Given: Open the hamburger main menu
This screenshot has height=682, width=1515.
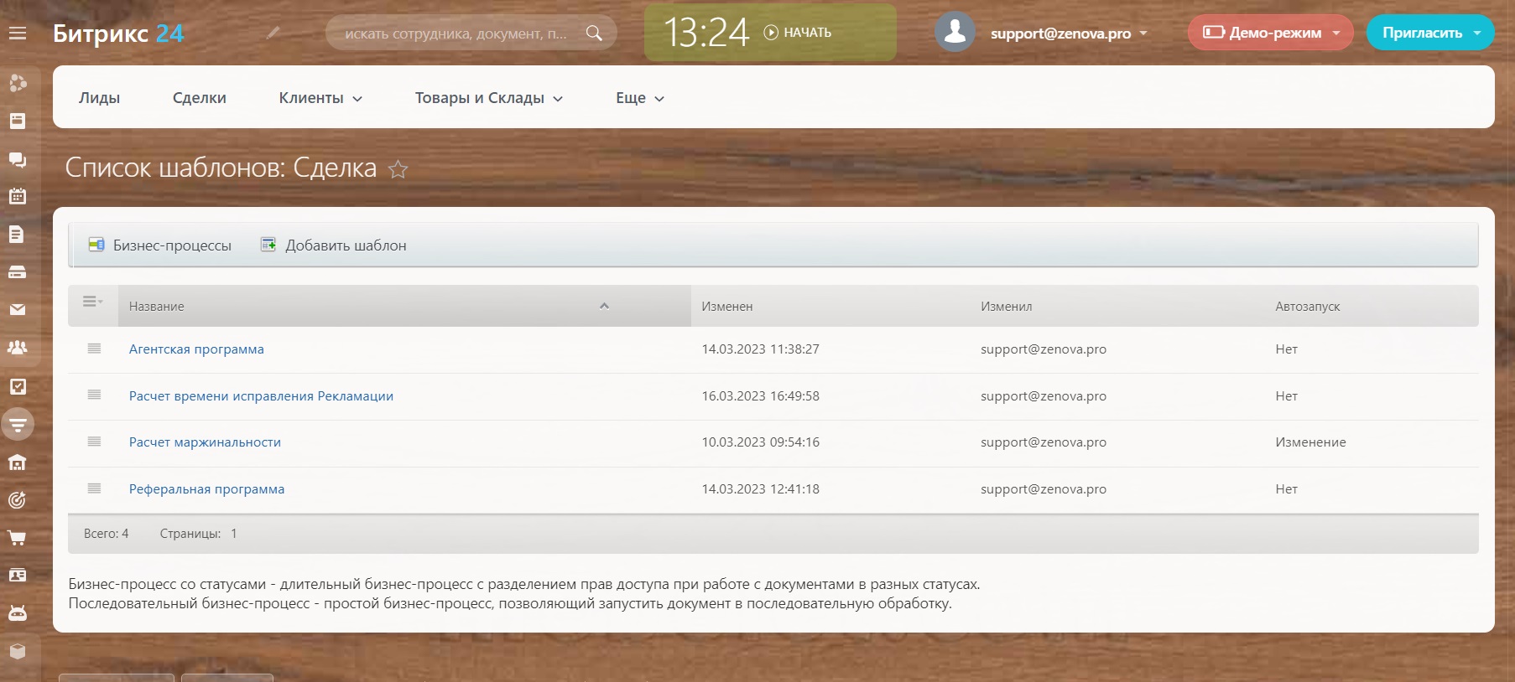Looking at the screenshot, I should [18, 34].
